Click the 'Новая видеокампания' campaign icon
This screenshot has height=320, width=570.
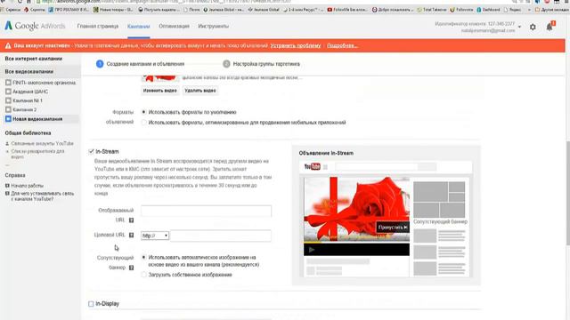pos(8,118)
